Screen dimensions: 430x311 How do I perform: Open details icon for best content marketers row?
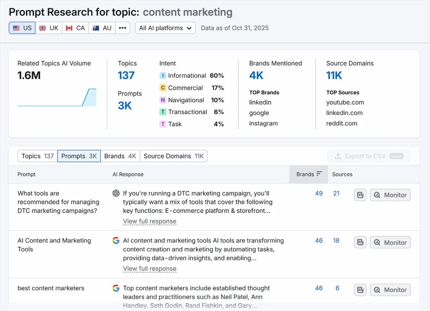pyautogui.click(x=360, y=290)
